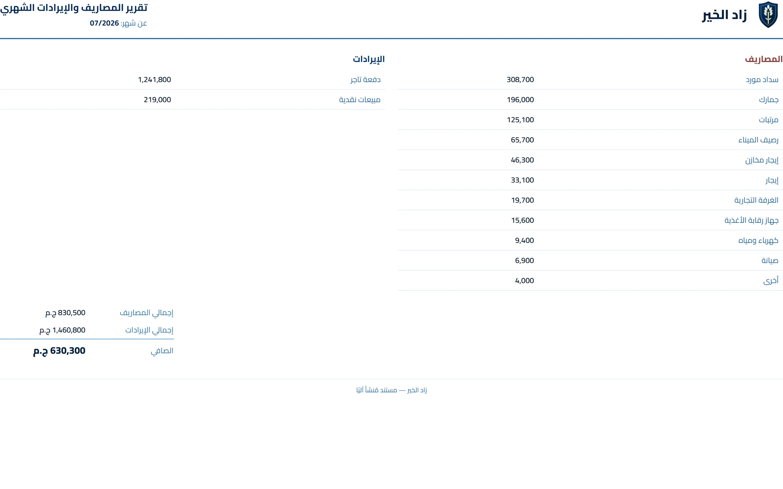This screenshot has width=783, height=489.
Task: Select the مبيعات نقدية revenue label
Action: 360,100
